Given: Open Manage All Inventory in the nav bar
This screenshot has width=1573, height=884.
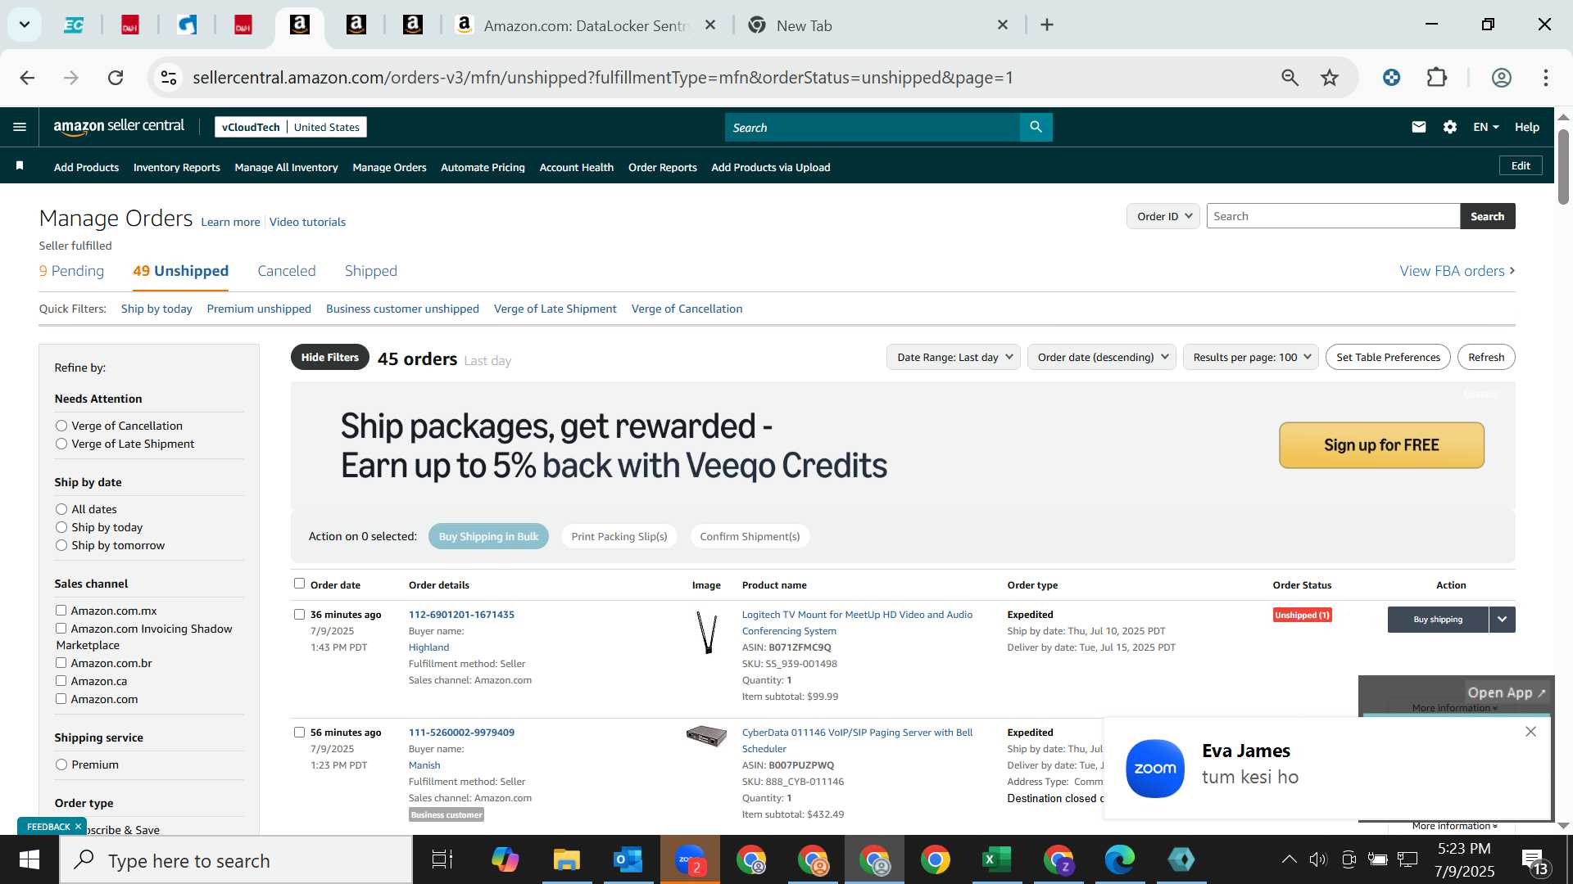Looking at the screenshot, I should point(286,167).
